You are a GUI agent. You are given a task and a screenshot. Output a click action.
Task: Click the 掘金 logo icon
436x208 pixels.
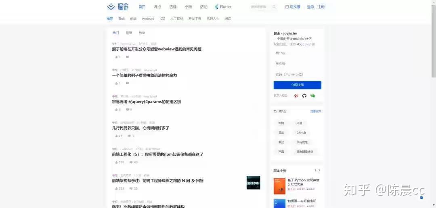click(x=111, y=7)
